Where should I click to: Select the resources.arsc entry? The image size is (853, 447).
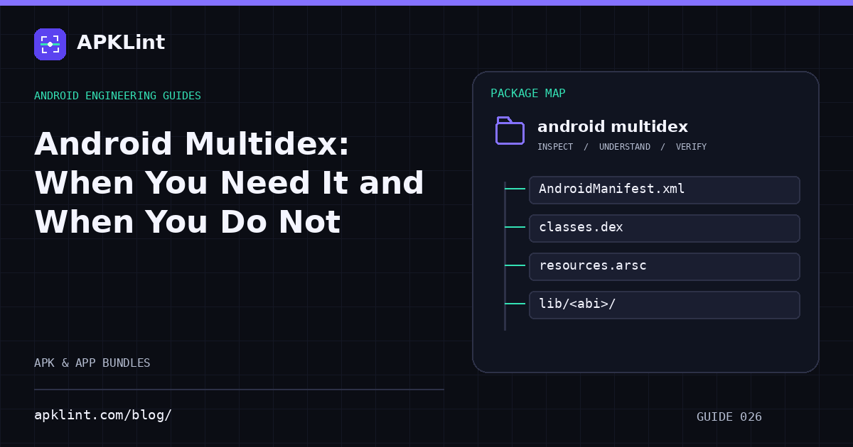[665, 267]
